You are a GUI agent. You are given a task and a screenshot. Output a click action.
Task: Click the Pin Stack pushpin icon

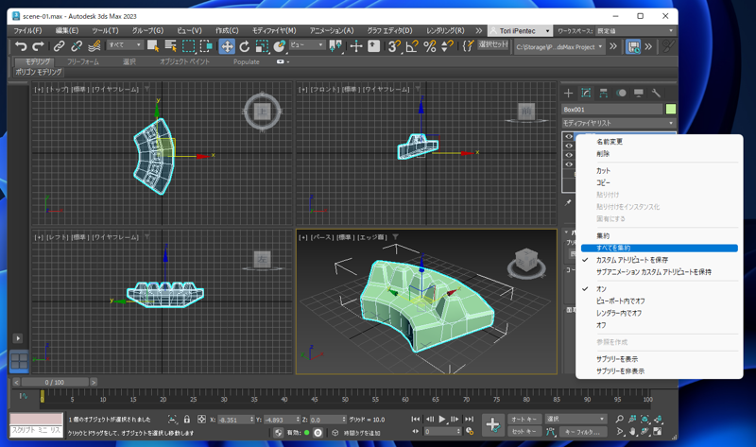[x=568, y=202]
